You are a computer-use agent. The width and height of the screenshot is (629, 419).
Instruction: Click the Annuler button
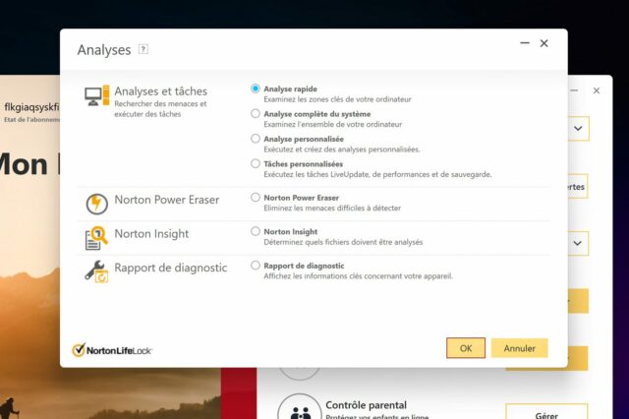click(x=520, y=348)
